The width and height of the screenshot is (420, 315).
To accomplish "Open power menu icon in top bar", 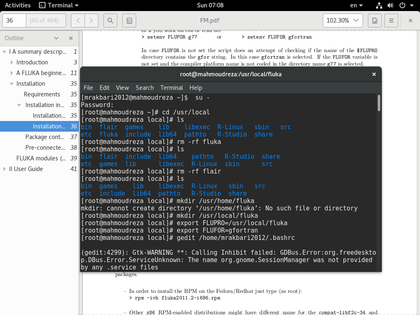I will [x=402, y=5].
